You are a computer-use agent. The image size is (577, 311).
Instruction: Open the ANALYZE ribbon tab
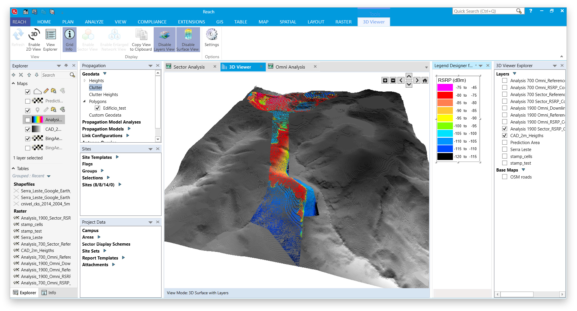click(94, 22)
